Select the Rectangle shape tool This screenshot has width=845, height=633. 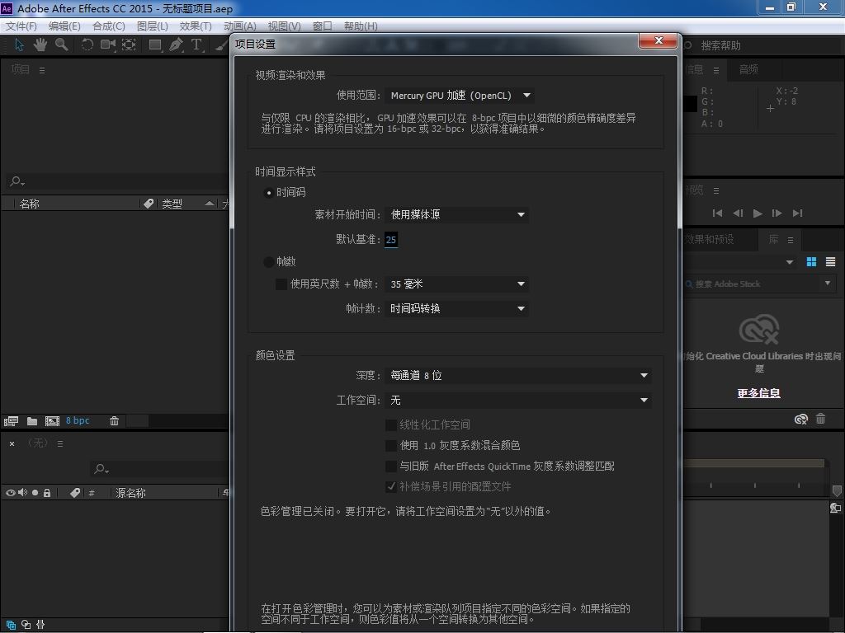[155, 45]
